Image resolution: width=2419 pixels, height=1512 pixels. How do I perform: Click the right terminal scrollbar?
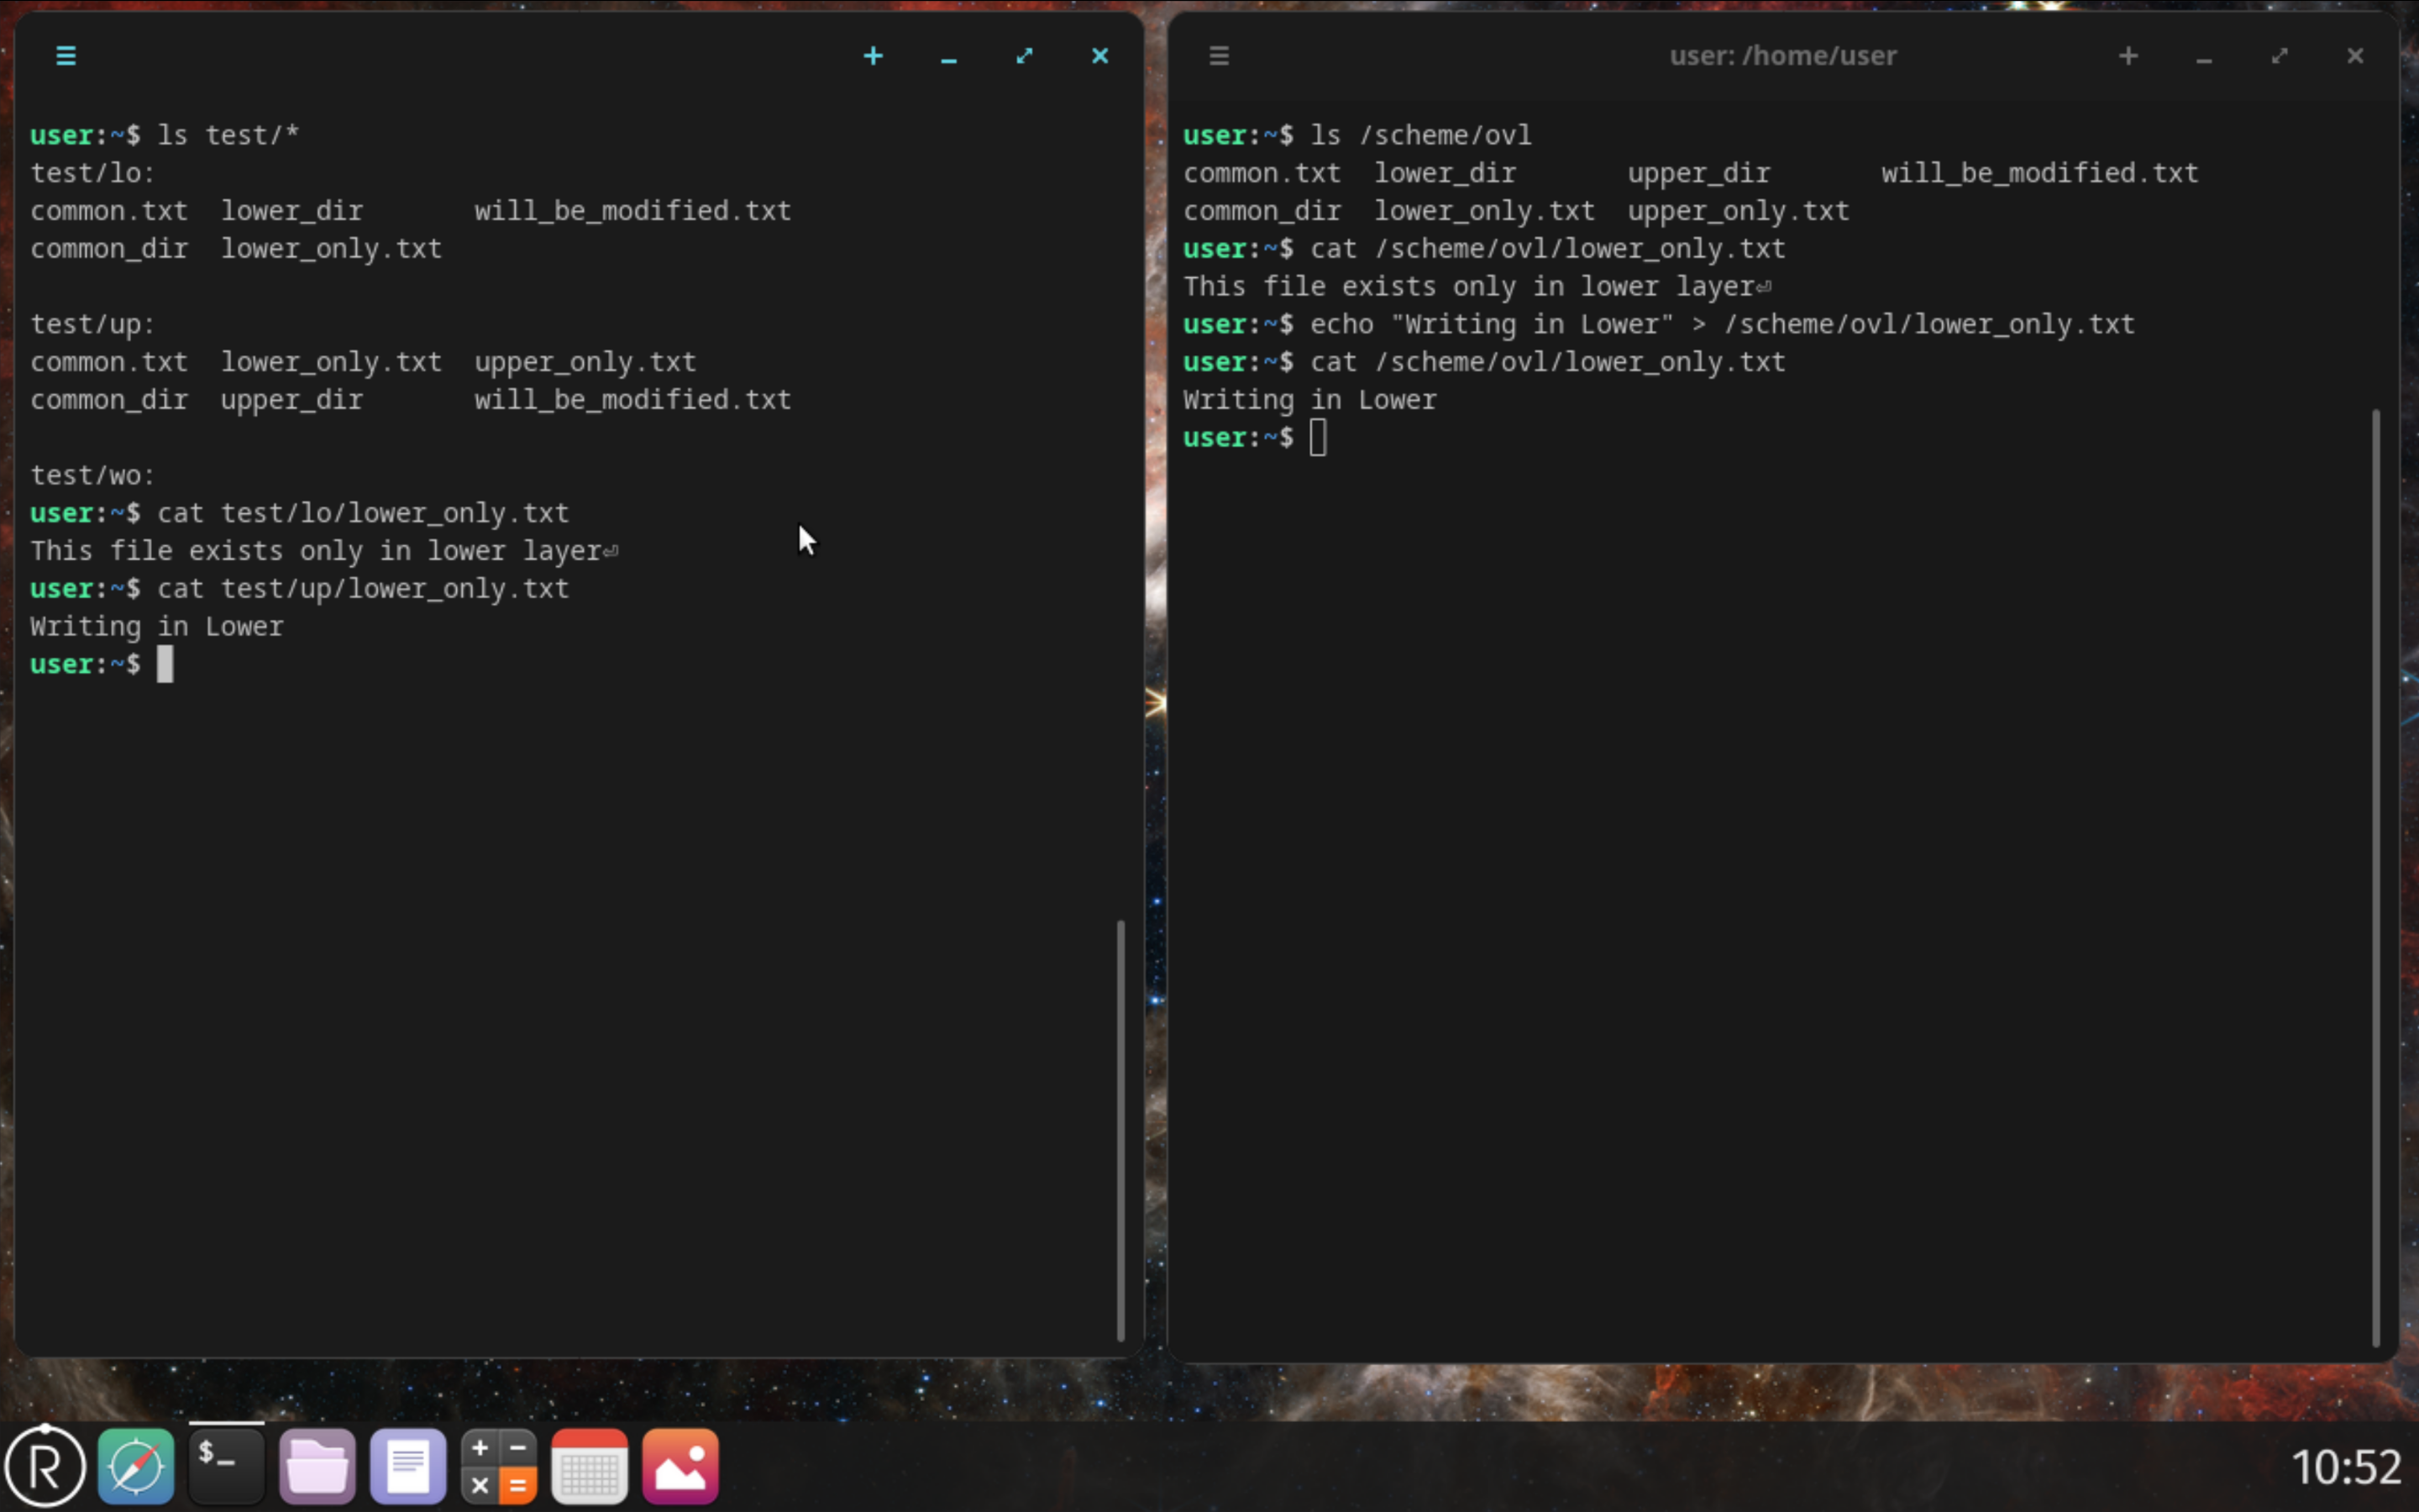pyautogui.click(x=2375, y=878)
